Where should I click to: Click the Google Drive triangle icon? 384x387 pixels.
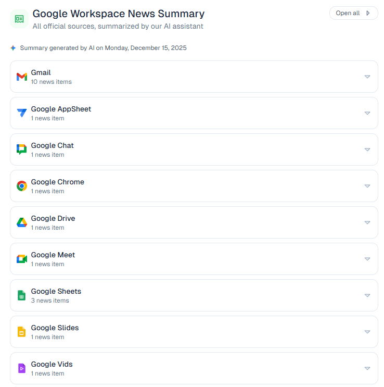coord(21,222)
